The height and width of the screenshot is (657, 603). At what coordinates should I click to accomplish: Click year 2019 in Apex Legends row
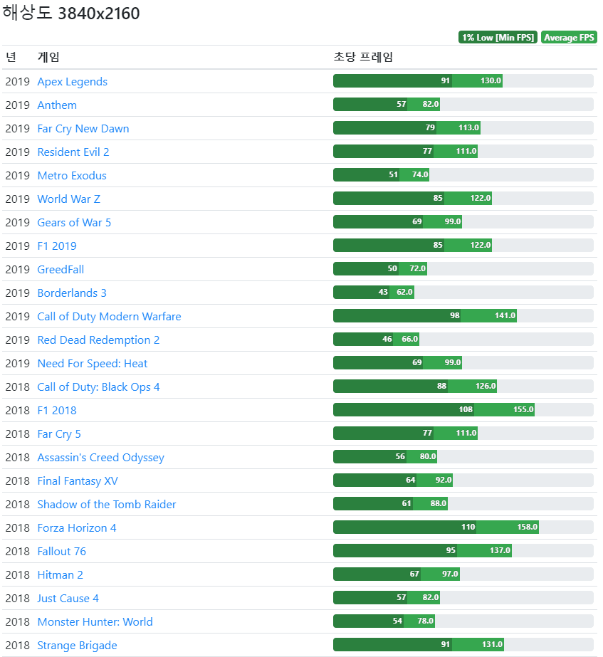point(17,81)
